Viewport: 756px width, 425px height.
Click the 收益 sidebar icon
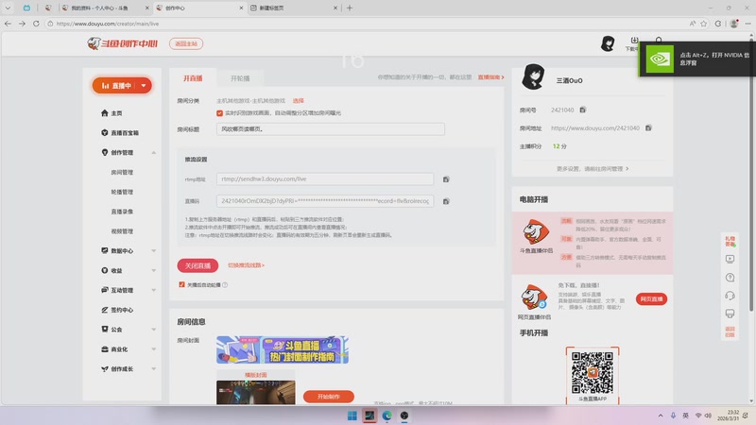105,270
